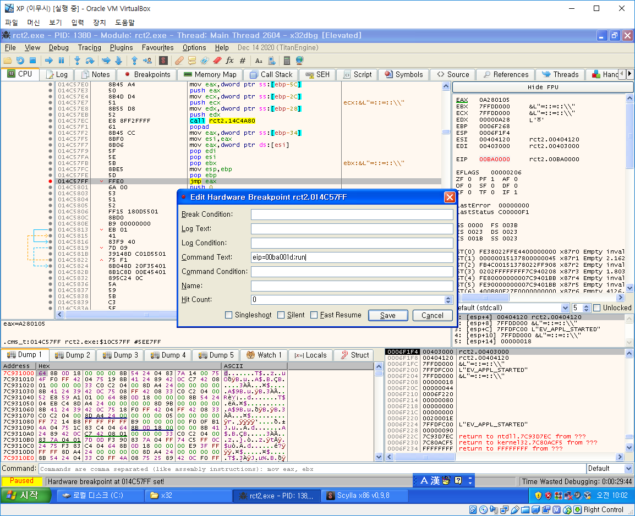Enable the Fast Resume checkbox
The image size is (635, 516).
314,315
